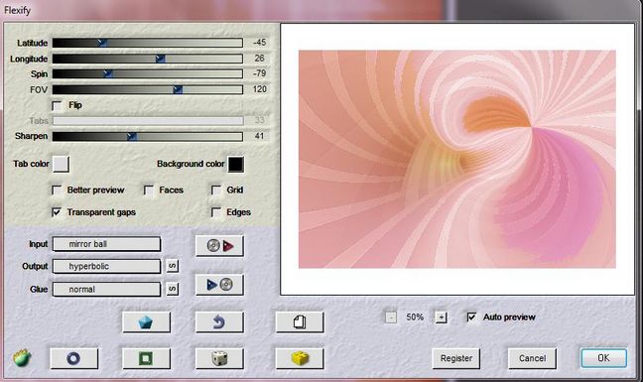Click the copy pages button
Viewport: 643px width, 382px height.
click(x=300, y=322)
